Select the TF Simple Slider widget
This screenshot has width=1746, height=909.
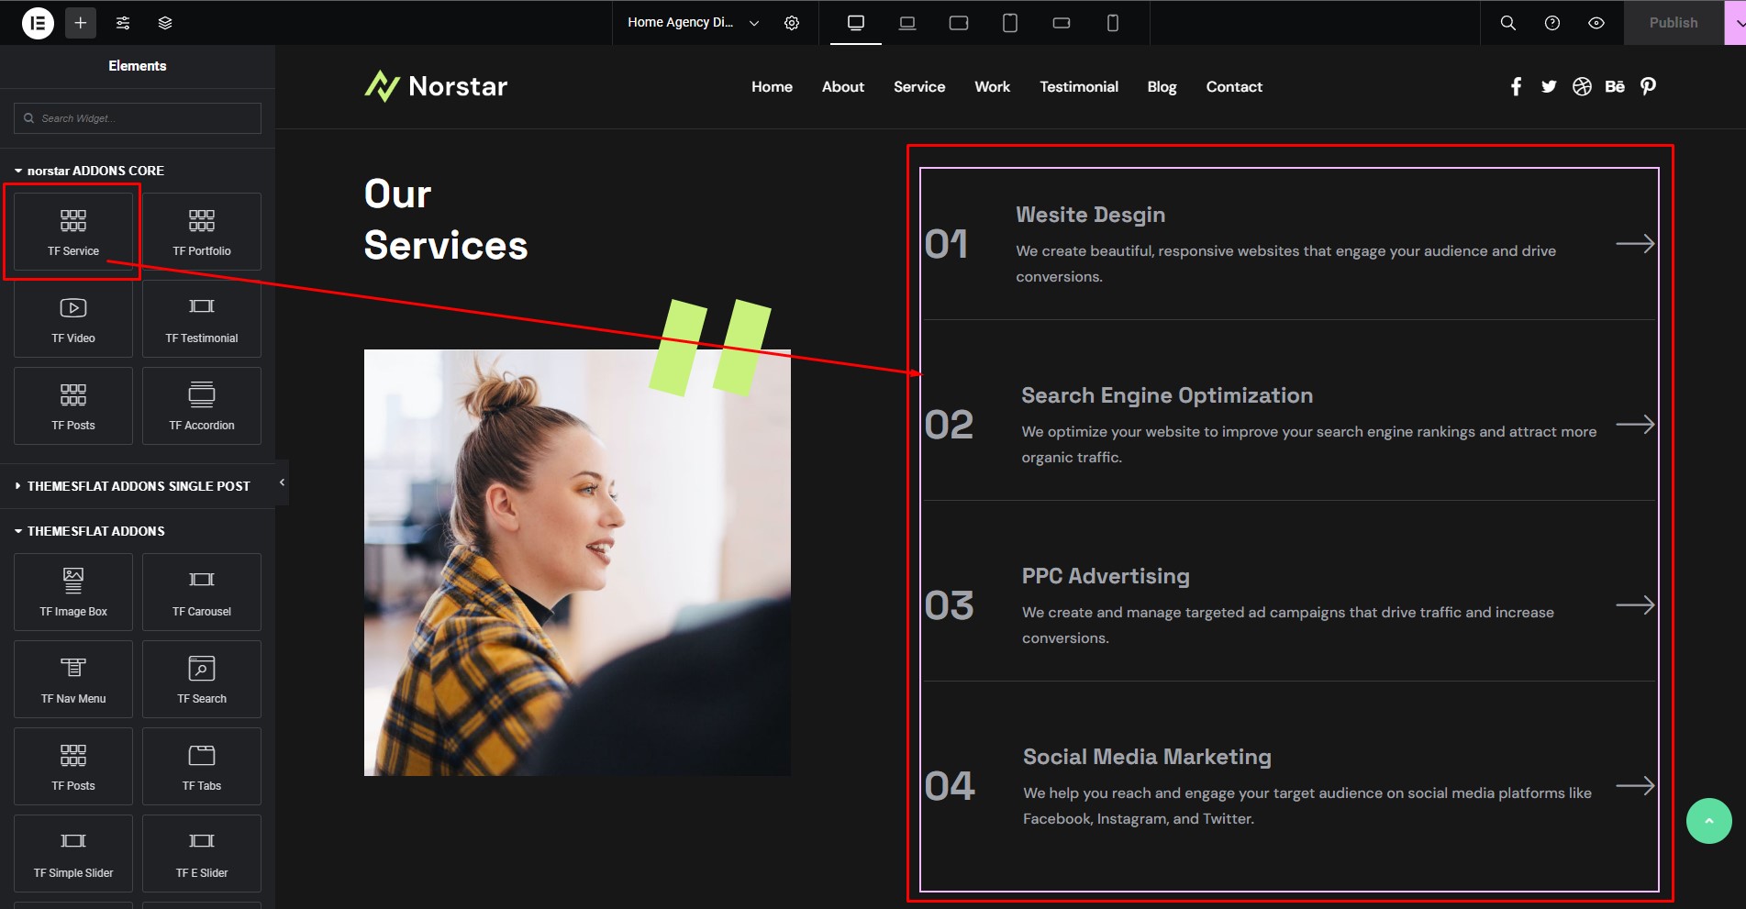tap(73, 853)
